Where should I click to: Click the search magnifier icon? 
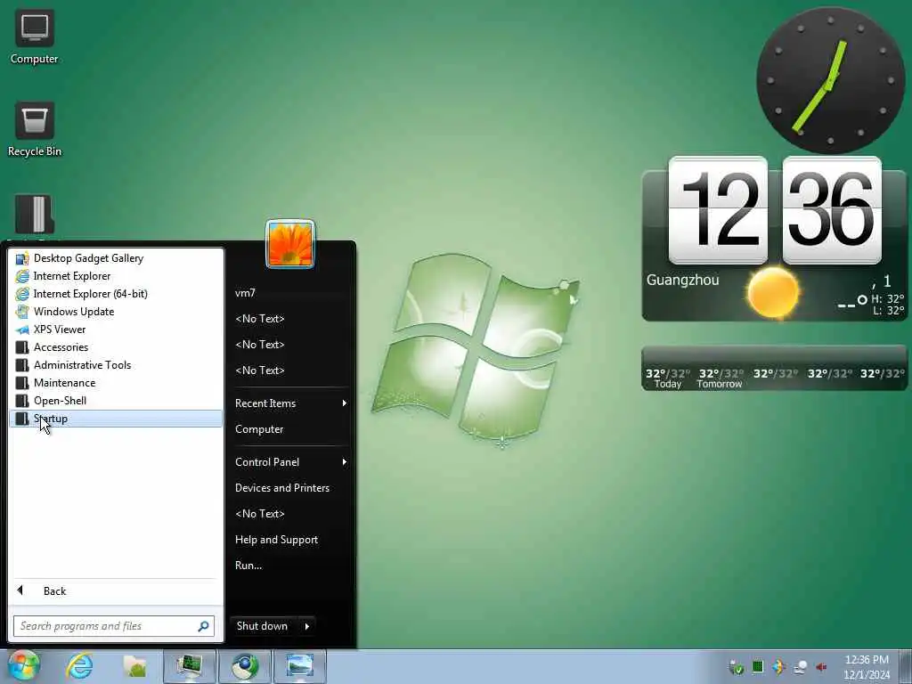[204, 626]
